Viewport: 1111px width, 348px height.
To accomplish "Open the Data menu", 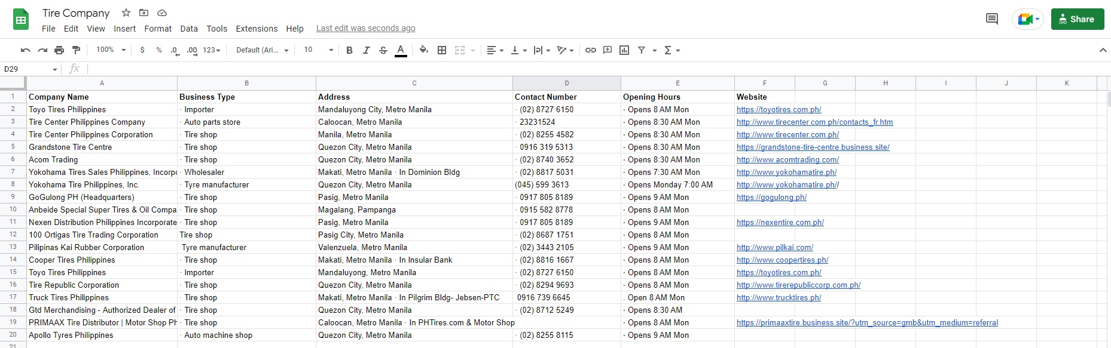I will pyautogui.click(x=189, y=29).
